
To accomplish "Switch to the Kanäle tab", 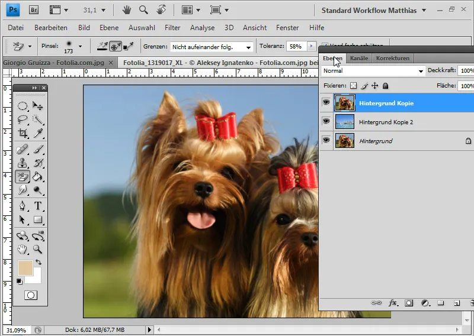I will 359,58.
